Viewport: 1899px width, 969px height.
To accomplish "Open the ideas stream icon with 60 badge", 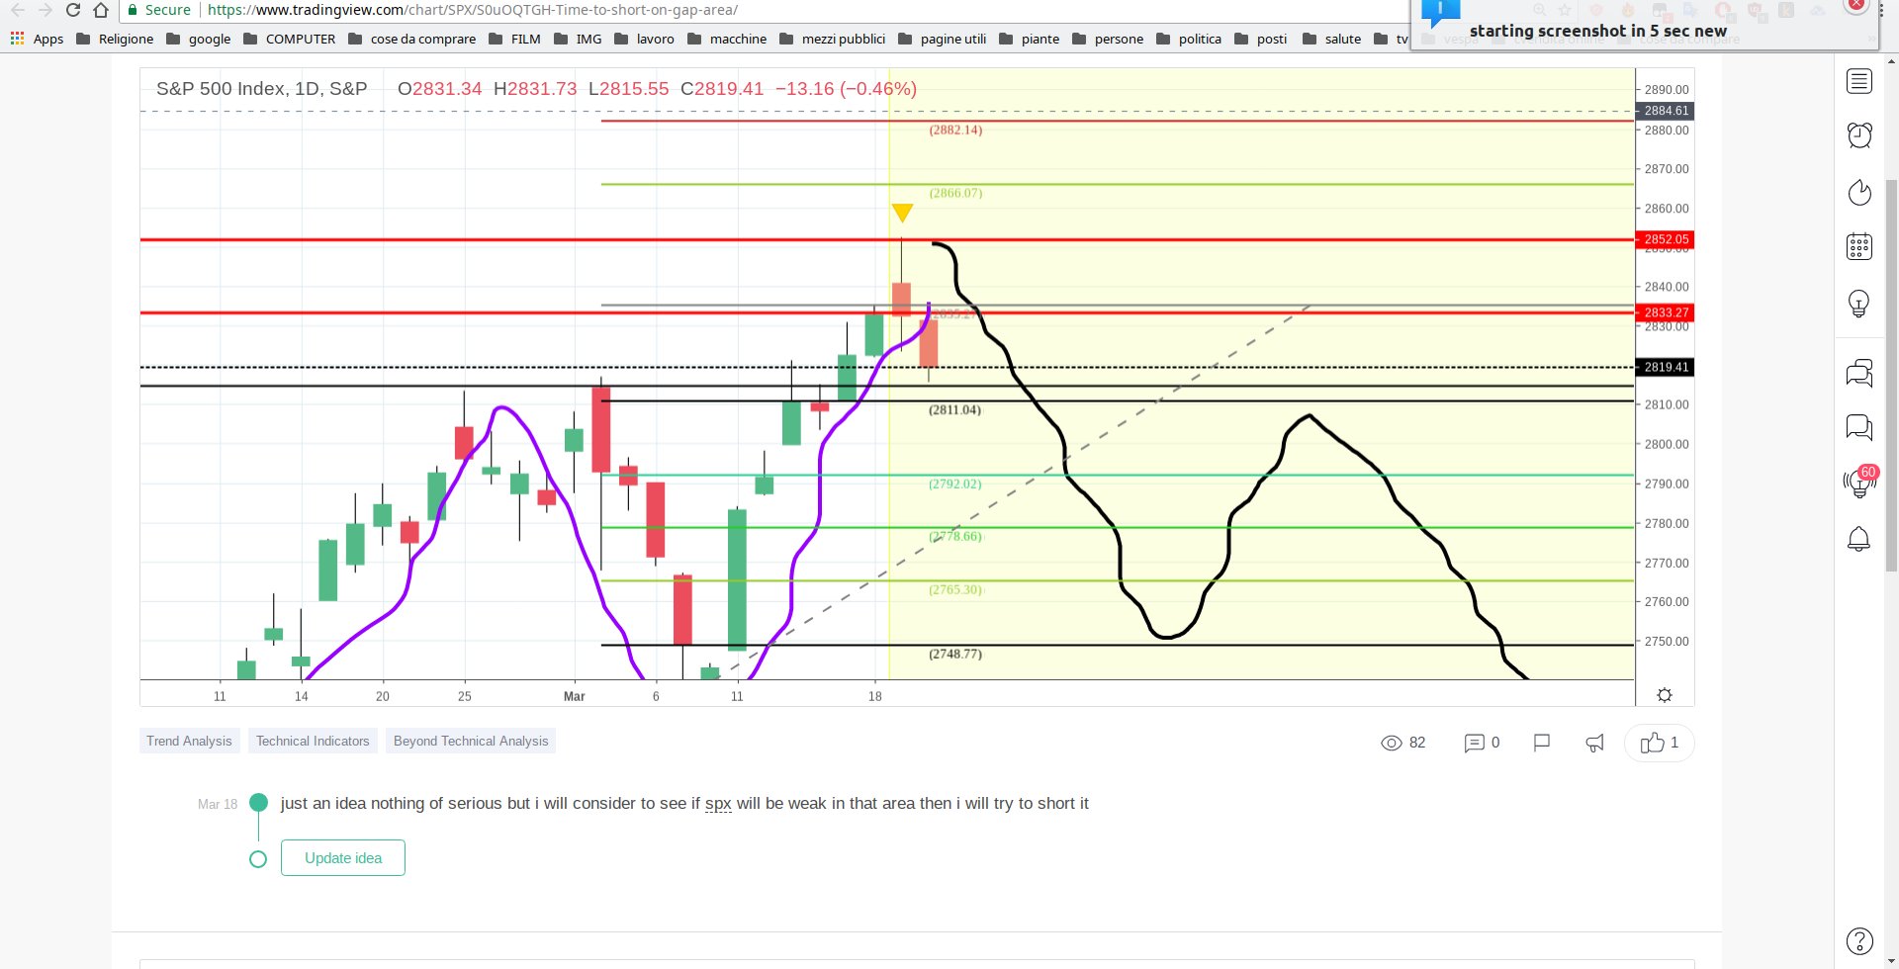I will [1859, 483].
